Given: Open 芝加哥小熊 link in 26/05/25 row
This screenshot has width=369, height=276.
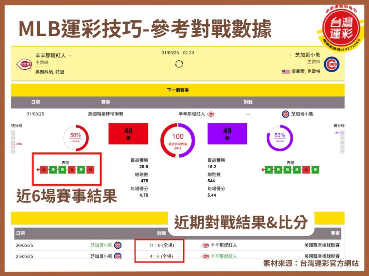Looking at the screenshot, I should tap(101, 245).
